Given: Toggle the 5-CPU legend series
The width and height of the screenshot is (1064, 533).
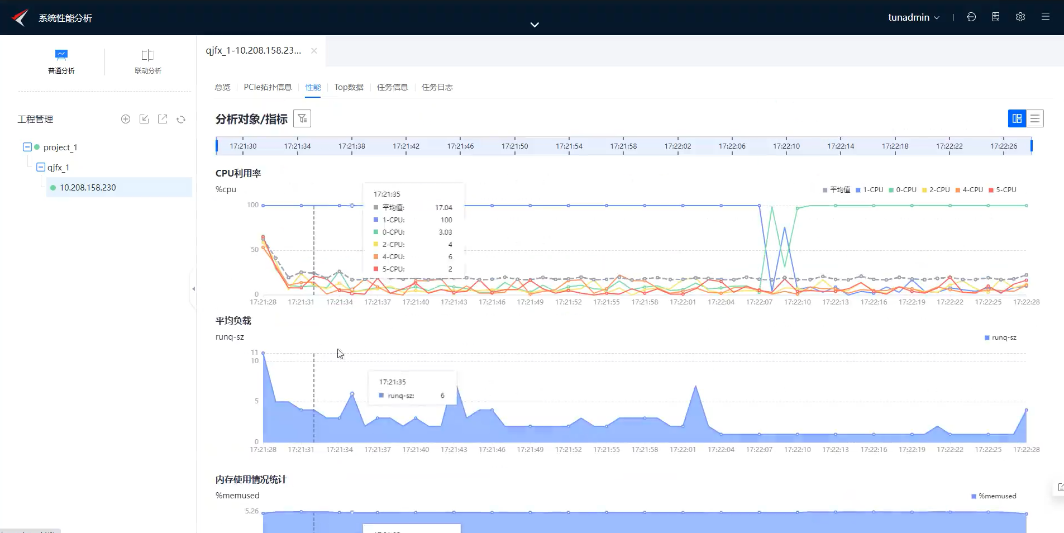Looking at the screenshot, I should click(1003, 190).
